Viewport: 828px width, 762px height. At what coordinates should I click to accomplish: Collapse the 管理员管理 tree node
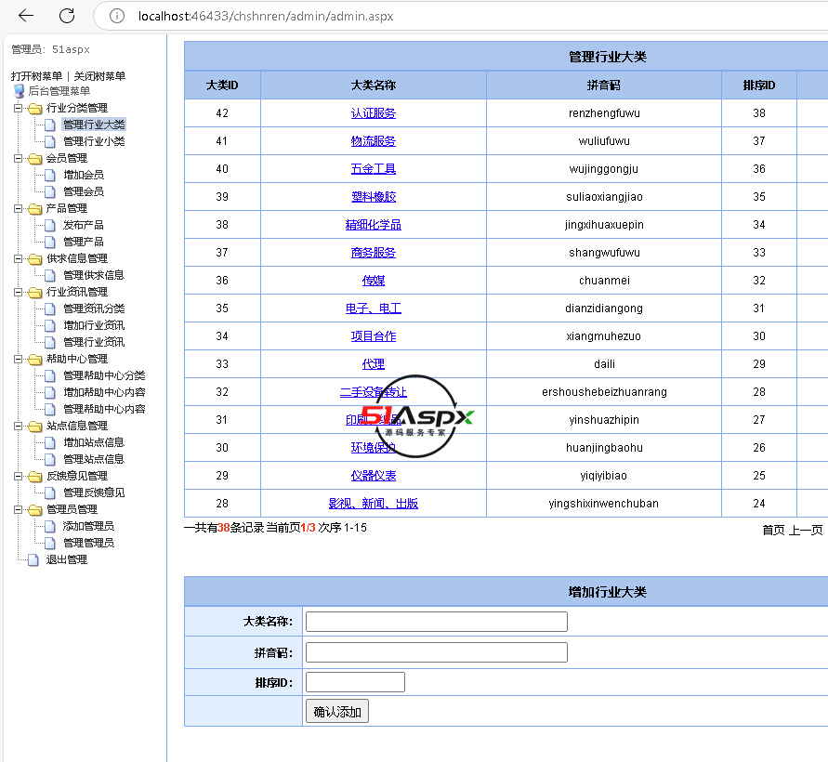[18, 509]
